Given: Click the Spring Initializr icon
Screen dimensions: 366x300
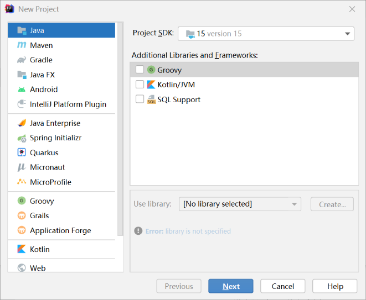Looking at the screenshot, I should click(x=22, y=138).
